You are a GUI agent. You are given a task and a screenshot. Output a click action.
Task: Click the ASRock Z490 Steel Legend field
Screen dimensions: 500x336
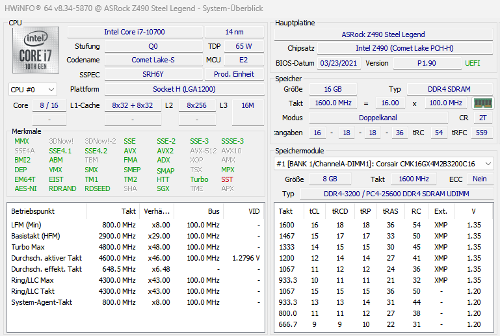384,34
